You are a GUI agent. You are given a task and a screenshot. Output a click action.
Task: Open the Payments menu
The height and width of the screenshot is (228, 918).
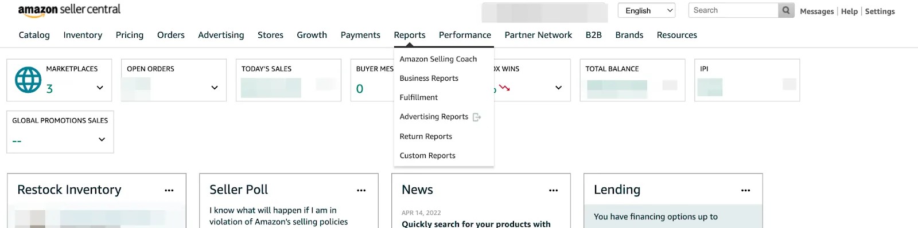click(360, 35)
